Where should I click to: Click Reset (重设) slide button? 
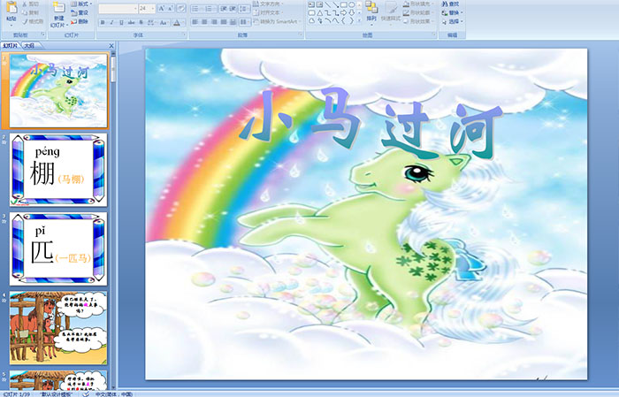[x=80, y=12]
